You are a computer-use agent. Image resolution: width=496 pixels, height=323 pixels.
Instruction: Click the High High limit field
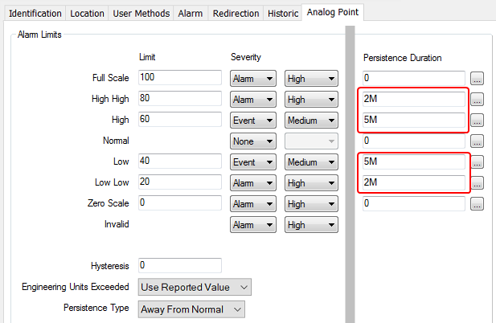click(x=179, y=99)
